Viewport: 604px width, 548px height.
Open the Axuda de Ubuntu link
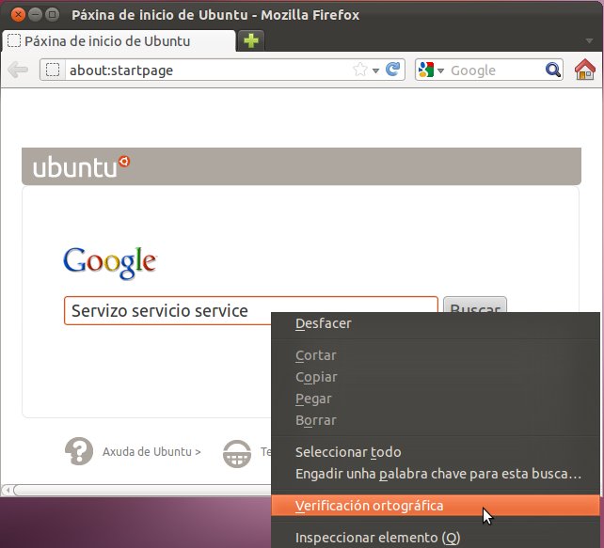click(x=151, y=451)
